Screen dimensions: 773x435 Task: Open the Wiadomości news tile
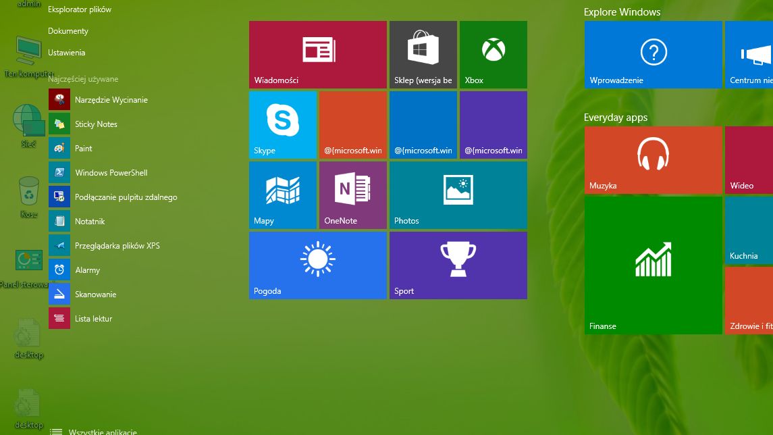(317, 55)
